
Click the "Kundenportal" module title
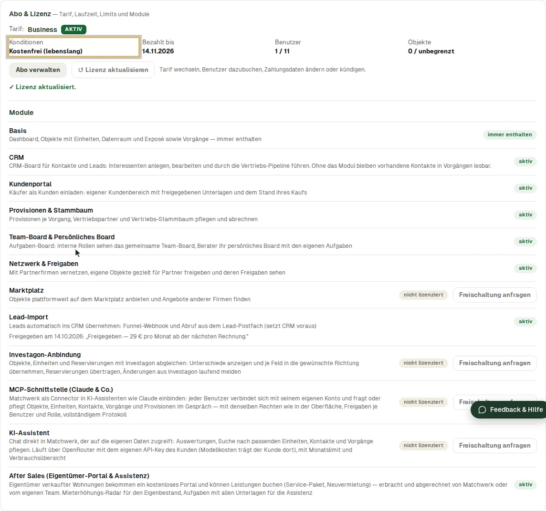[30, 184]
